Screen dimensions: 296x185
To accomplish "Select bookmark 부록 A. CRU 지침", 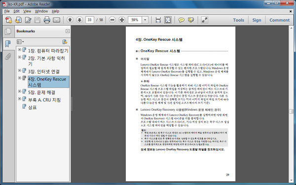I will [x=44, y=100].
